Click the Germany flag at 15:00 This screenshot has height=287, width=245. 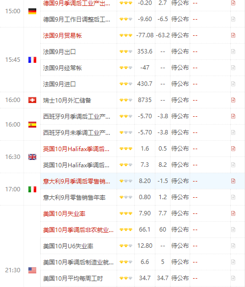point(32,11)
